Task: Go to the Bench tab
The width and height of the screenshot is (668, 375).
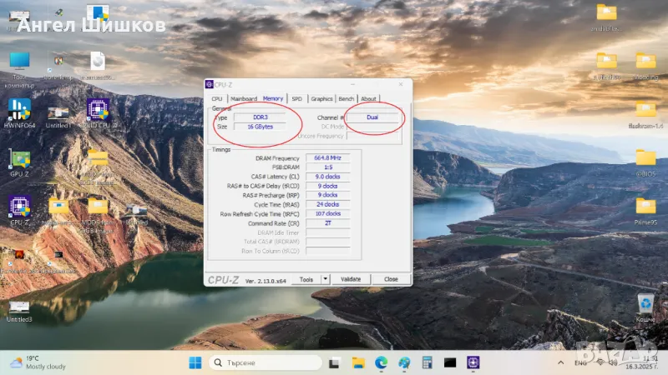Action: pos(346,98)
